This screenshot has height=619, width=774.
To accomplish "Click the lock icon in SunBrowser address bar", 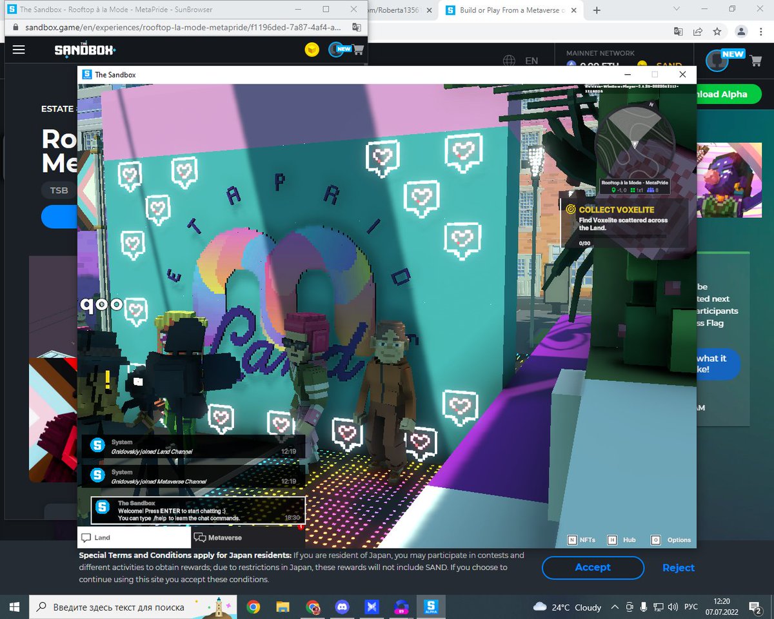I will [16, 28].
